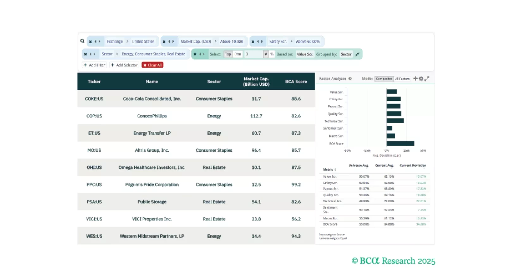Expand the Factor Analyzer panel to fullscreen
Screen dimensions: 506x272
[427, 79]
